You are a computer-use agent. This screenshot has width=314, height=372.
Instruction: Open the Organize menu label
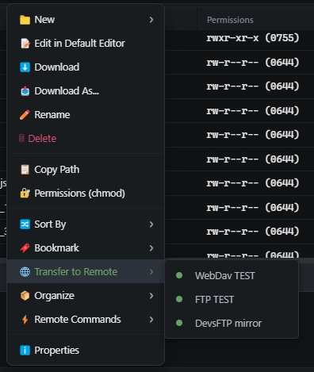click(x=54, y=296)
